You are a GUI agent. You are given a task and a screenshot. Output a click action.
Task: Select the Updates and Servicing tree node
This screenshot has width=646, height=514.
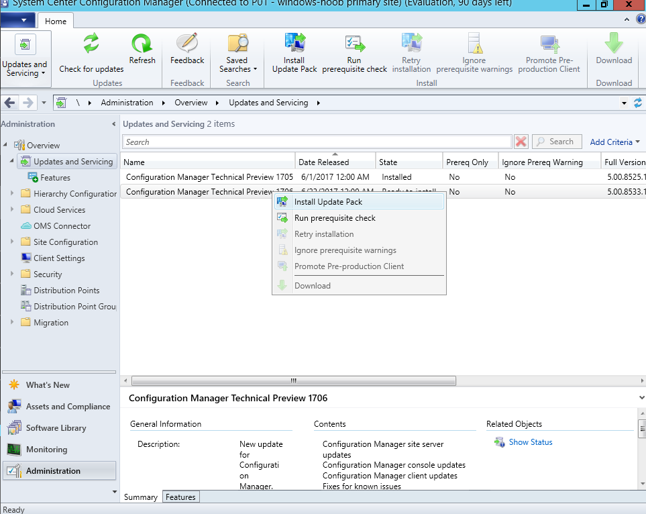(68, 162)
